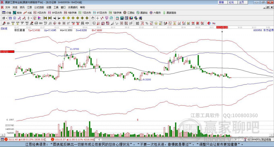Click the 日K线 label
The width and height of the screenshot is (274, 147).
tap(4, 29)
